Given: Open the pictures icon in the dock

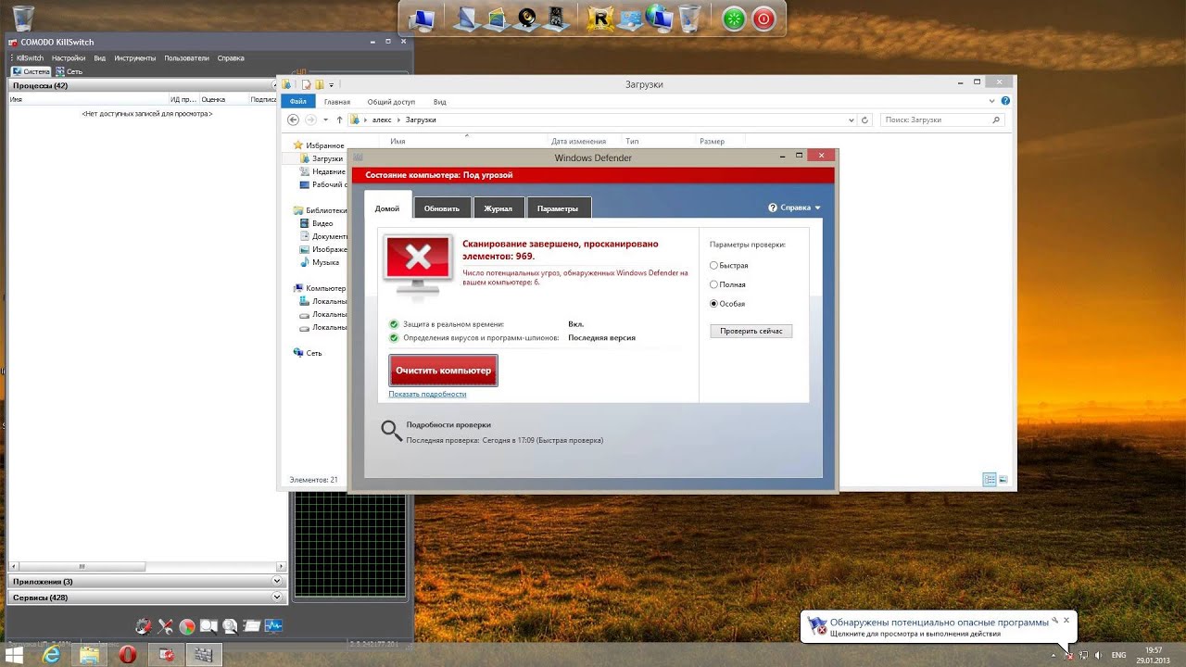Looking at the screenshot, I should point(496,18).
